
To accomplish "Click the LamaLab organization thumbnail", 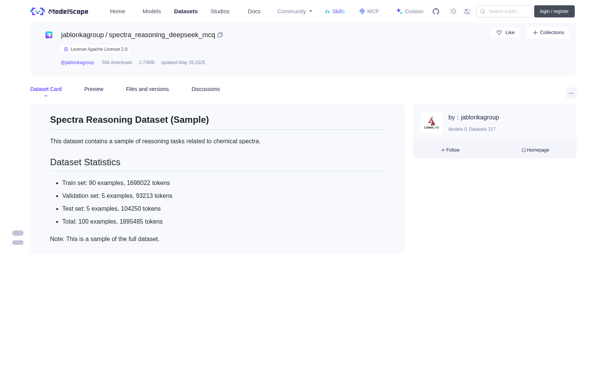I will coord(432,123).
